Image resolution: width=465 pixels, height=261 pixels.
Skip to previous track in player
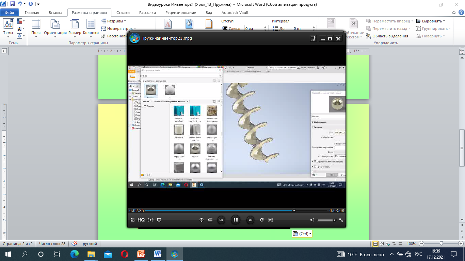coord(221,220)
